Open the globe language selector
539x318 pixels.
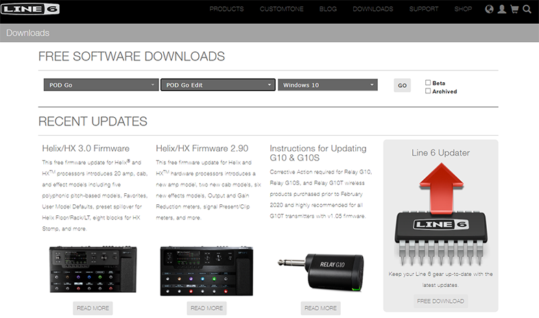point(489,10)
